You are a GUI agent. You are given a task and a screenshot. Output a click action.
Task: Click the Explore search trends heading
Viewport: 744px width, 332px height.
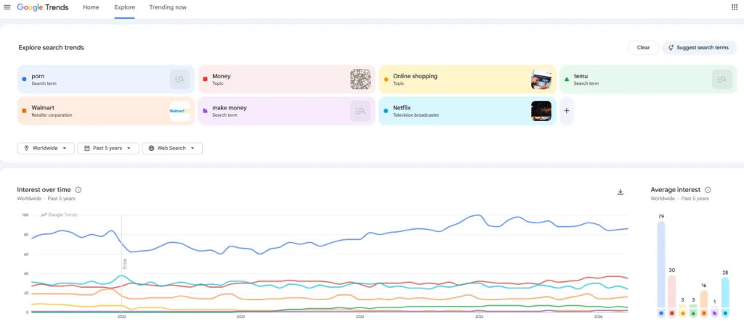point(52,48)
